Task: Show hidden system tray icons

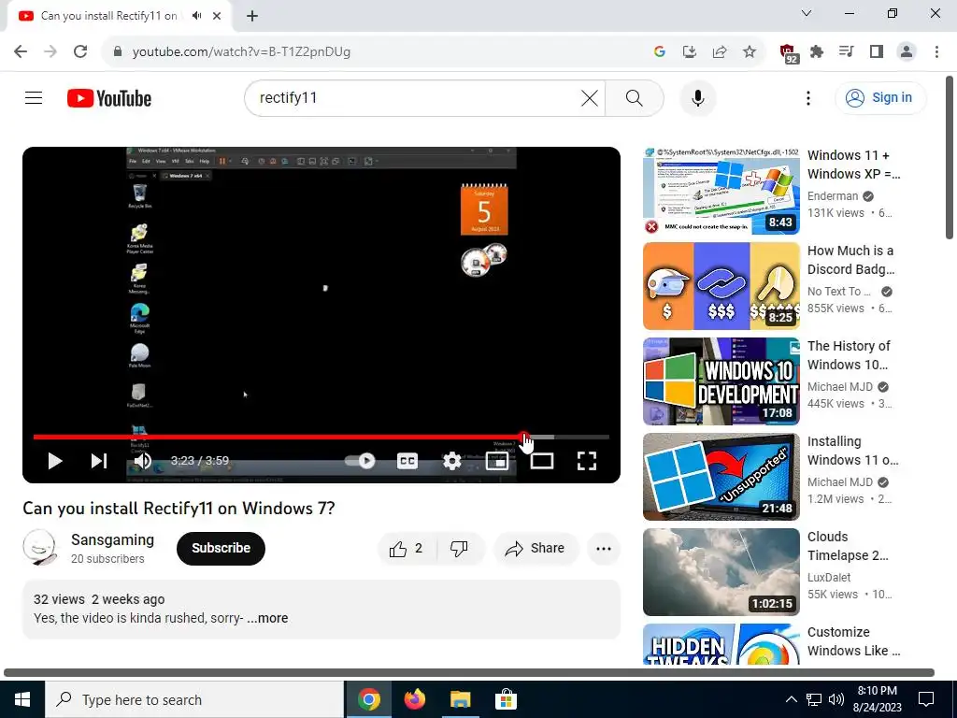Action: tap(791, 699)
